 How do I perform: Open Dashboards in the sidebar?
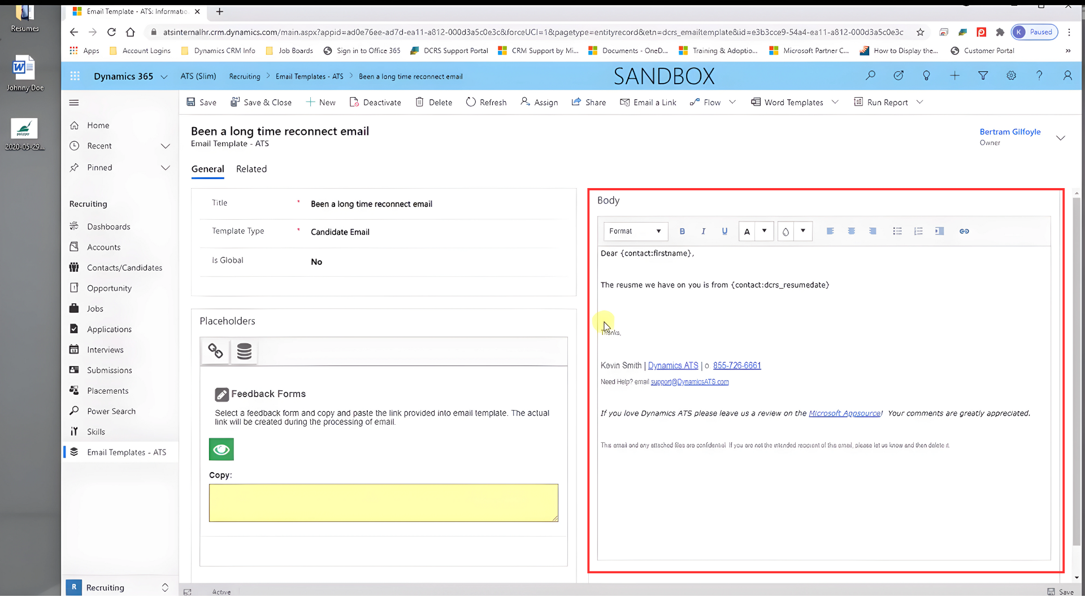coord(108,226)
